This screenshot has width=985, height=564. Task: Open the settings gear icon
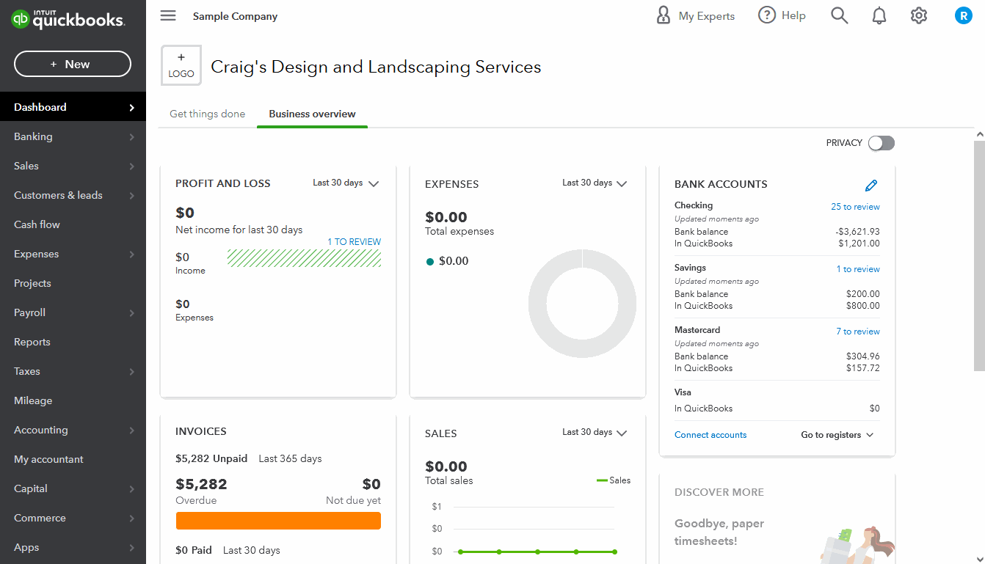click(919, 15)
